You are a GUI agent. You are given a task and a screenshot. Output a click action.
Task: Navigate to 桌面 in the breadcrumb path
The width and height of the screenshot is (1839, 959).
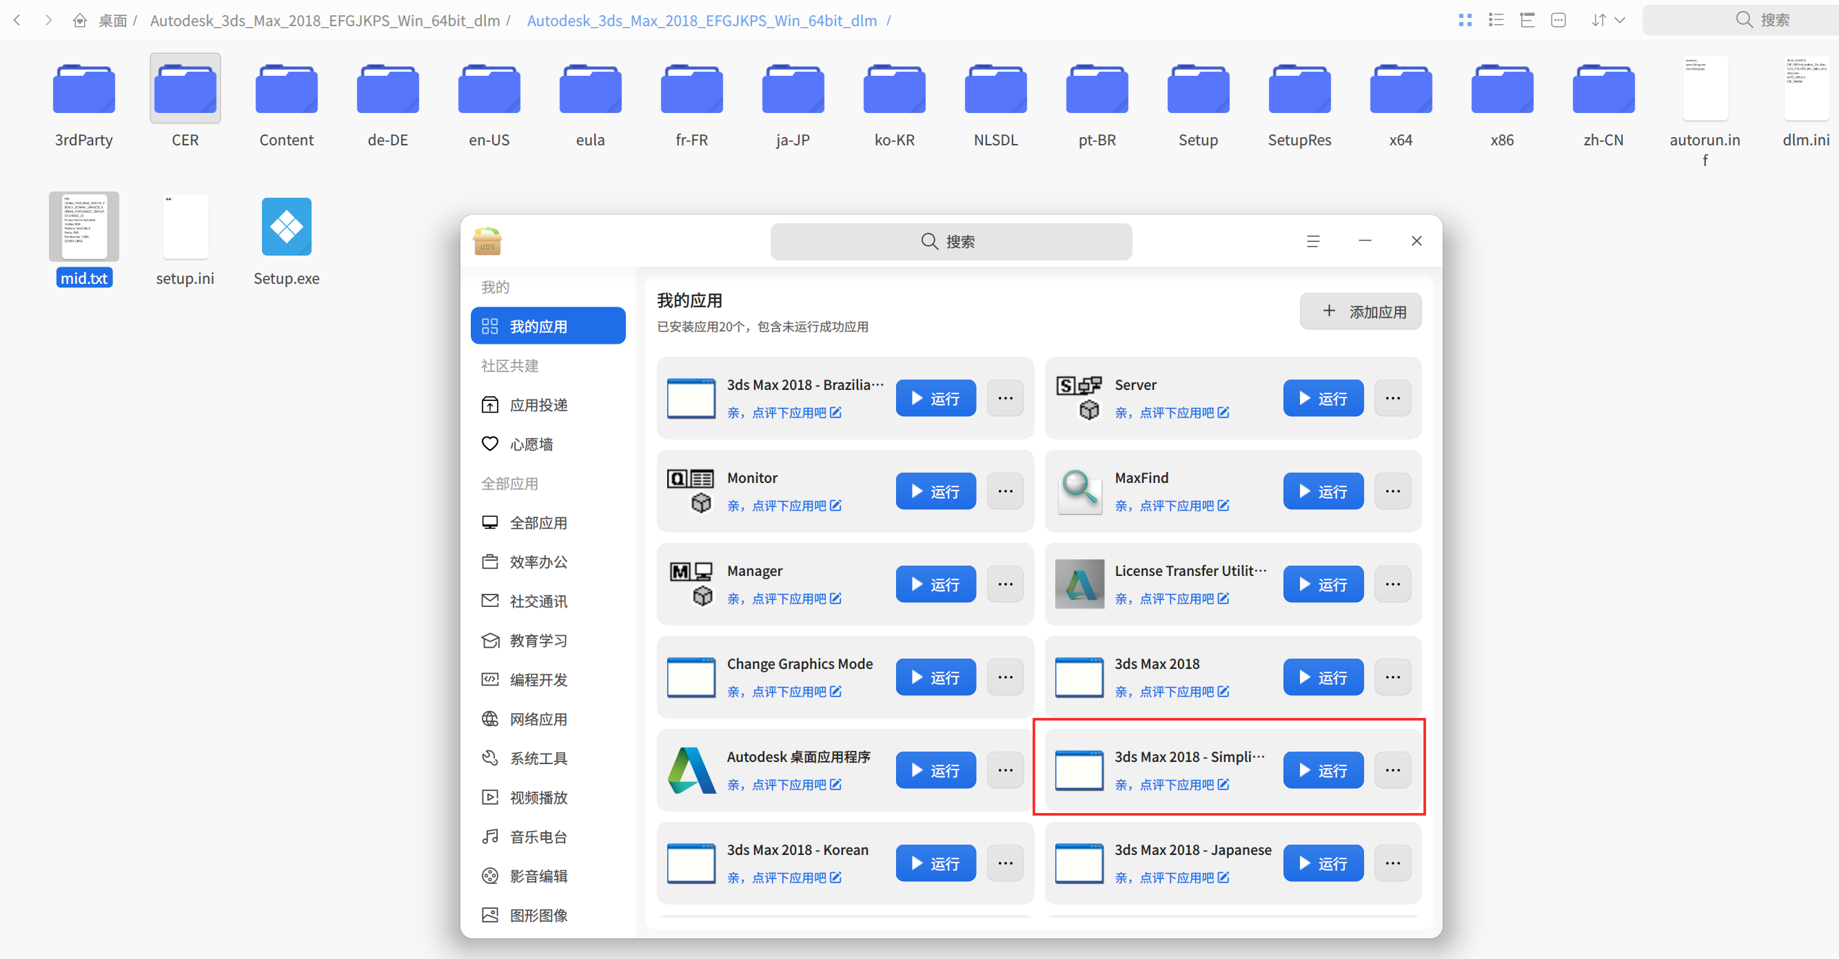[x=112, y=21]
